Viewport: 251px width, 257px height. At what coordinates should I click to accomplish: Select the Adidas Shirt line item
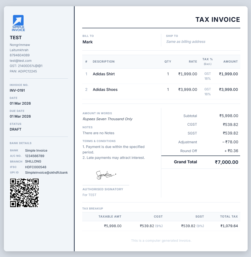pyautogui.click(x=104, y=74)
